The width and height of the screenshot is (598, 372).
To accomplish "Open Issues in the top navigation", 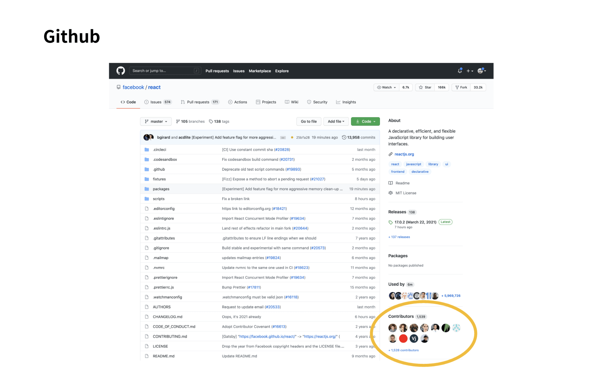I will tap(238, 71).
